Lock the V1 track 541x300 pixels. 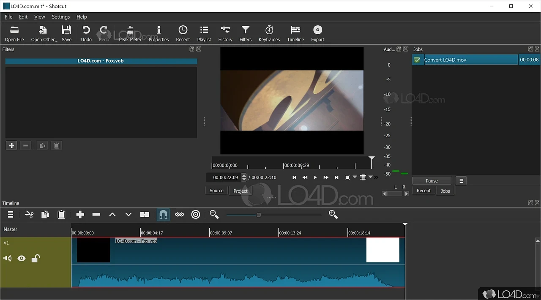point(36,258)
